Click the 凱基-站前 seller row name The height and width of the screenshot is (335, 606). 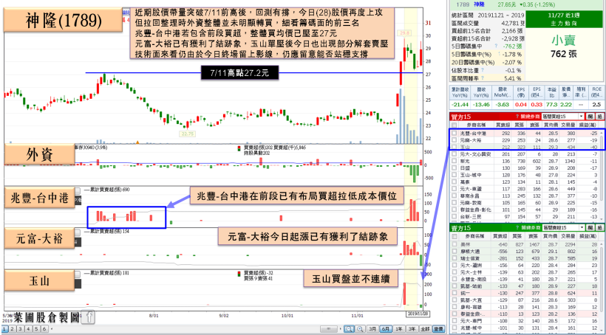[x=469, y=286]
